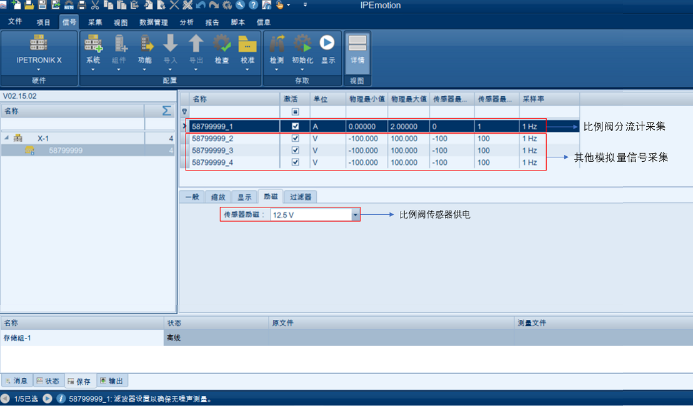The image size is (693, 406).
Task: Click the double-X delete all icon
Action: (x=187, y=5)
